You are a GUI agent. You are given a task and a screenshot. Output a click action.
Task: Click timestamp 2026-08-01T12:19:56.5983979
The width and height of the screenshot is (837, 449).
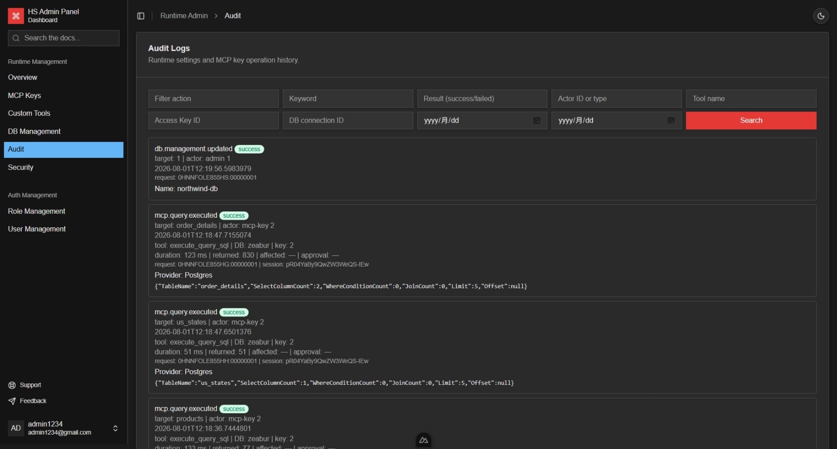click(x=203, y=168)
